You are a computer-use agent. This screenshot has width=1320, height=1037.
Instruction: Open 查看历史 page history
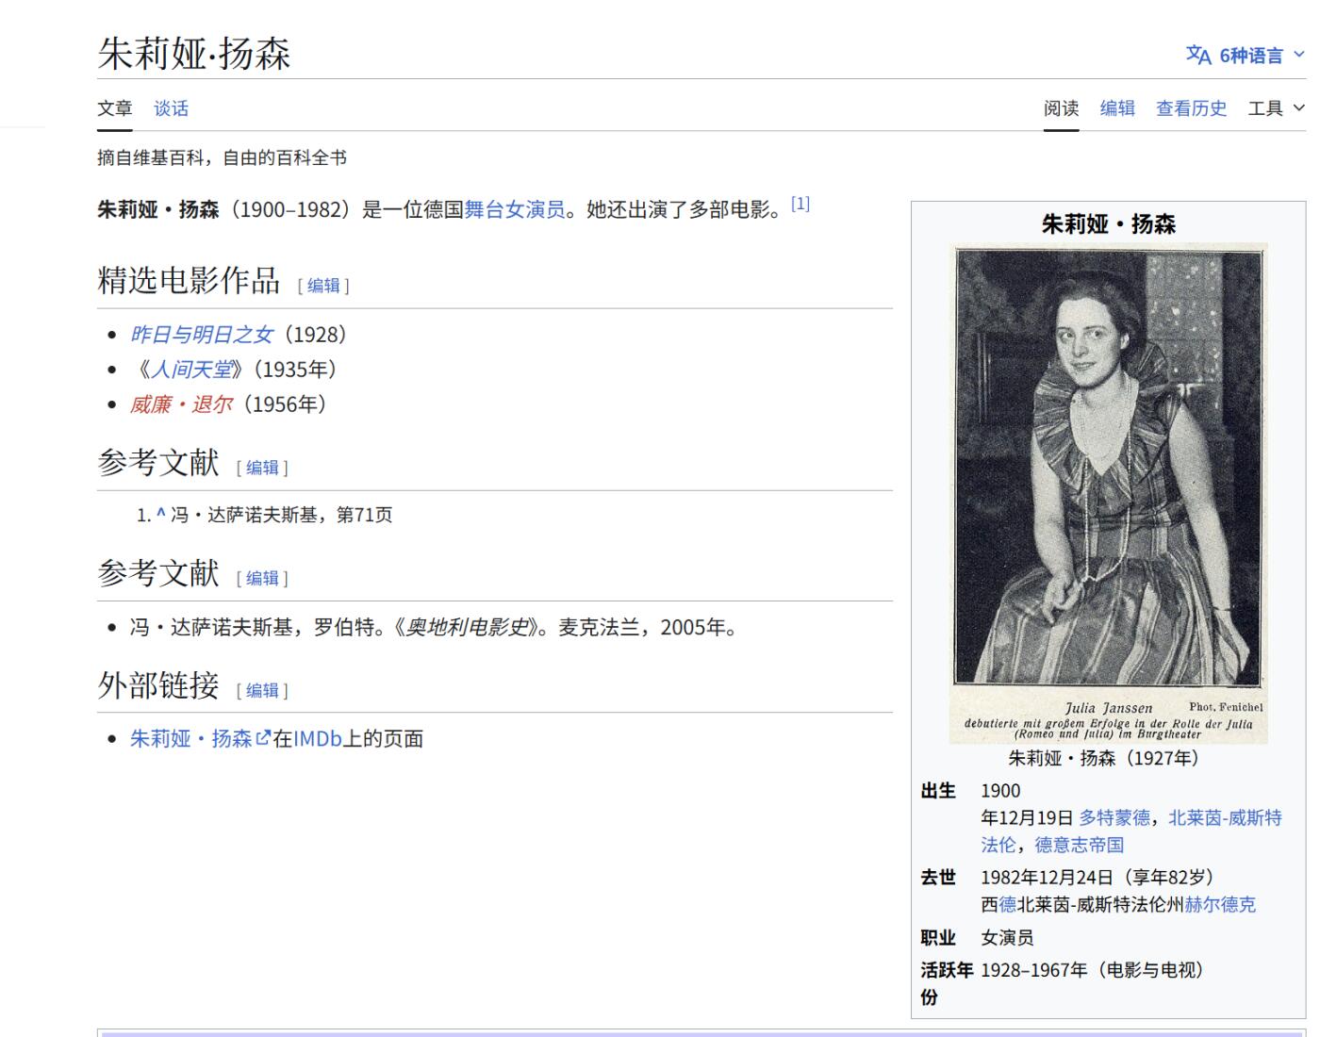tap(1191, 108)
